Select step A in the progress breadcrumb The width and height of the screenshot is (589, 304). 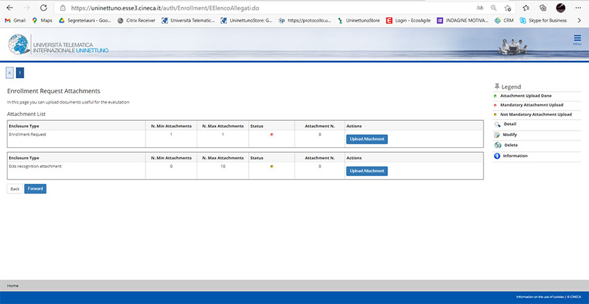10,73
